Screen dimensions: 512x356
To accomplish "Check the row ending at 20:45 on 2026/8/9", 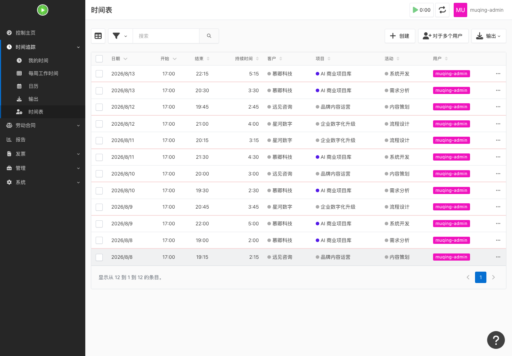I will pyautogui.click(x=99, y=207).
